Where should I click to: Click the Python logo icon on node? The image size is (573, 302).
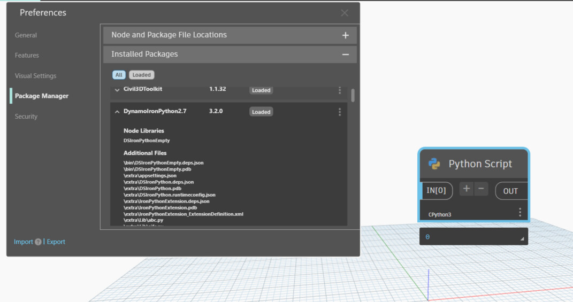tap(434, 164)
